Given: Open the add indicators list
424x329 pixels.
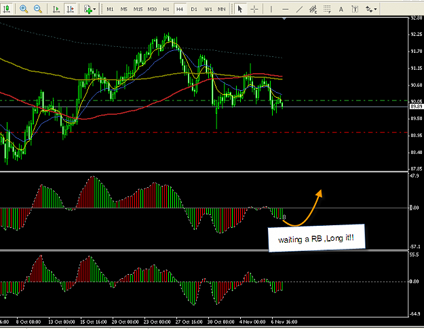Looking at the screenshot, I should coord(88,9).
